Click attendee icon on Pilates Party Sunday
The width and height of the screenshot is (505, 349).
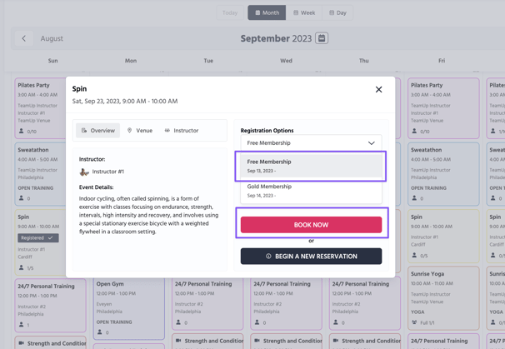pos(22,132)
